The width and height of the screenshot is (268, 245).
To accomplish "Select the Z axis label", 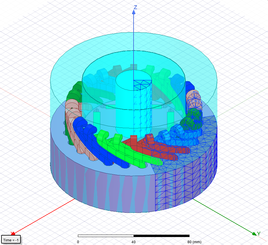I will pyautogui.click(x=135, y=7).
